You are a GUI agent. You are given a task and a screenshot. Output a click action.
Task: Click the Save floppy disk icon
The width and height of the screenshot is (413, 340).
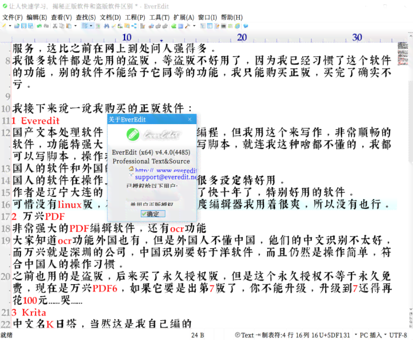[x=24, y=26]
